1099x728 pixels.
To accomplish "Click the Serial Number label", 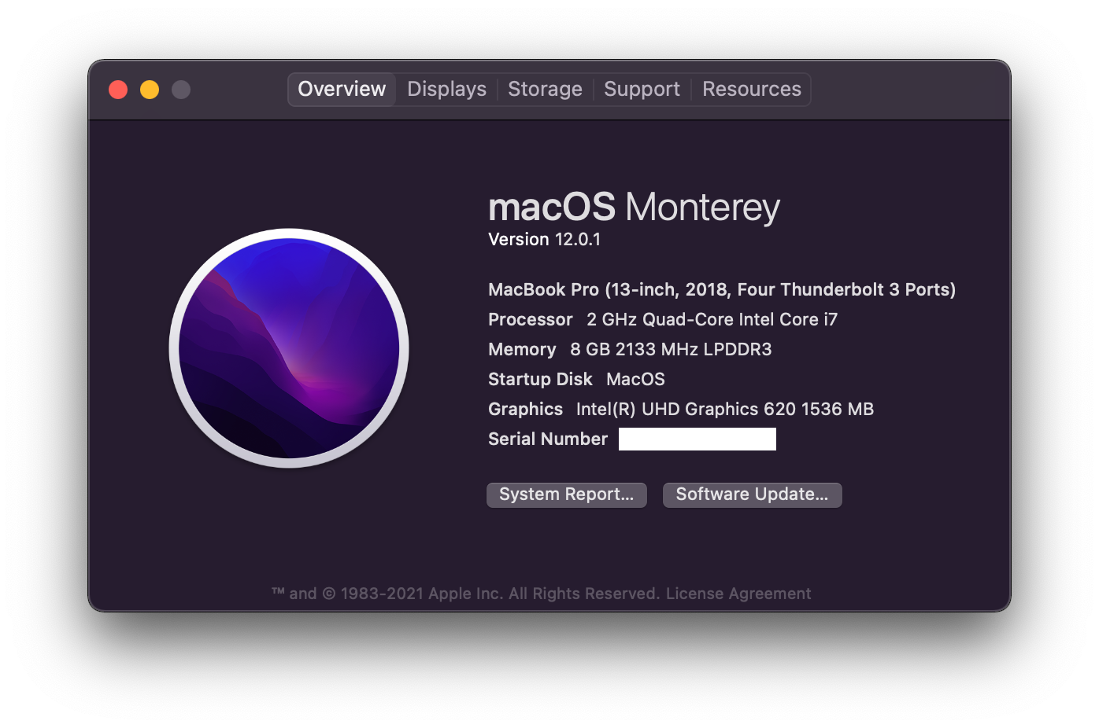I will [x=548, y=439].
